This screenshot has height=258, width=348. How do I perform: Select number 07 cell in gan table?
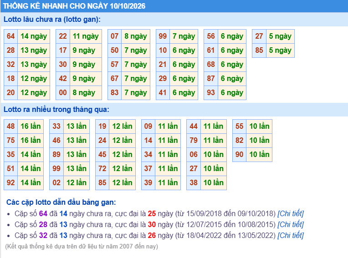point(114,36)
